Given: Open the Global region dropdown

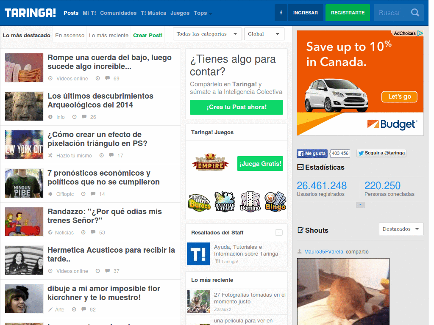Looking at the screenshot, I should pos(264,34).
